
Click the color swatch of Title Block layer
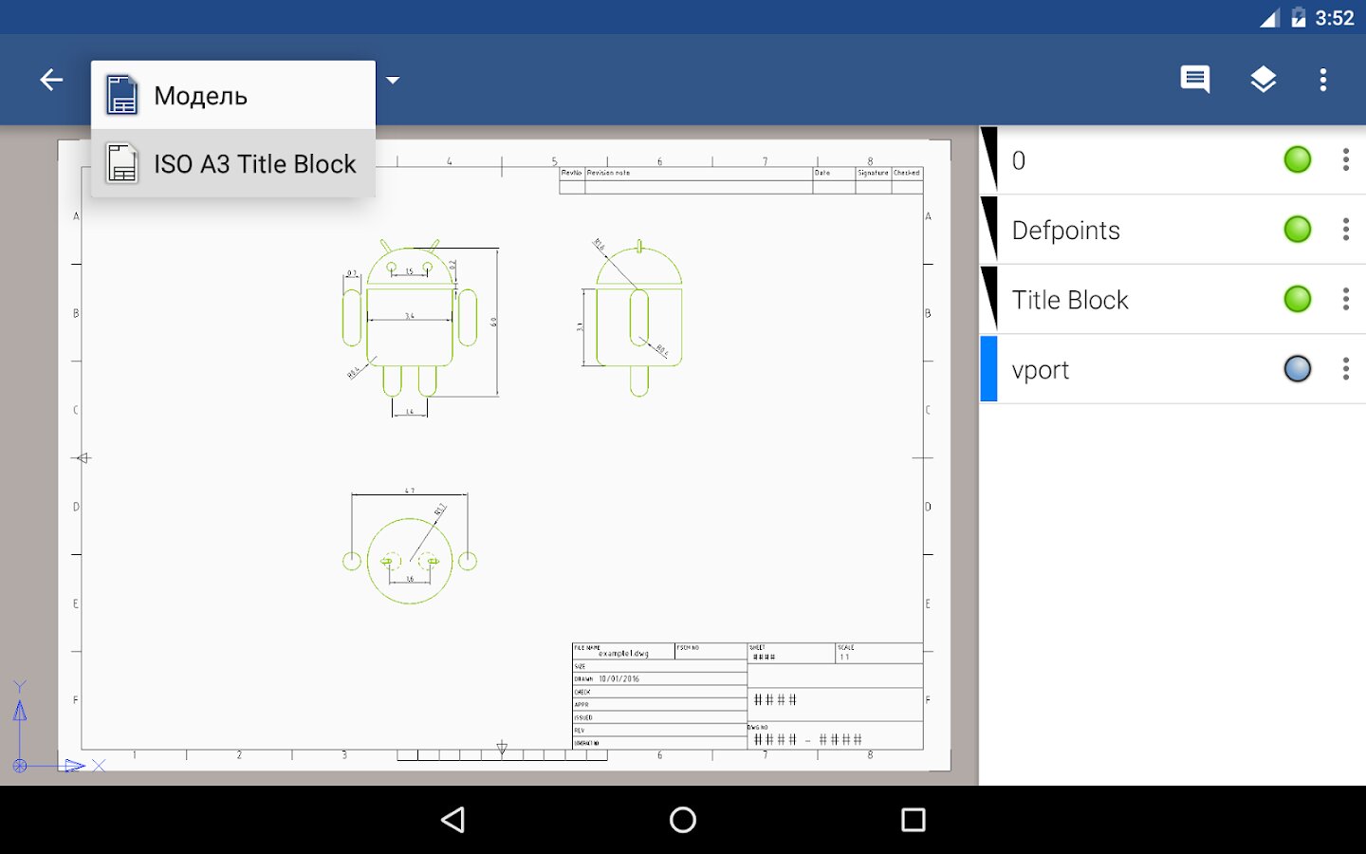tap(988, 299)
